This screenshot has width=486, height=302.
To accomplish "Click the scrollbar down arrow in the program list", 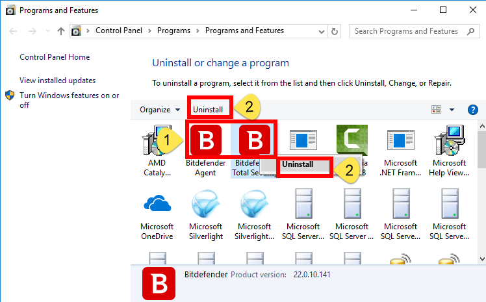I will pos(482,259).
